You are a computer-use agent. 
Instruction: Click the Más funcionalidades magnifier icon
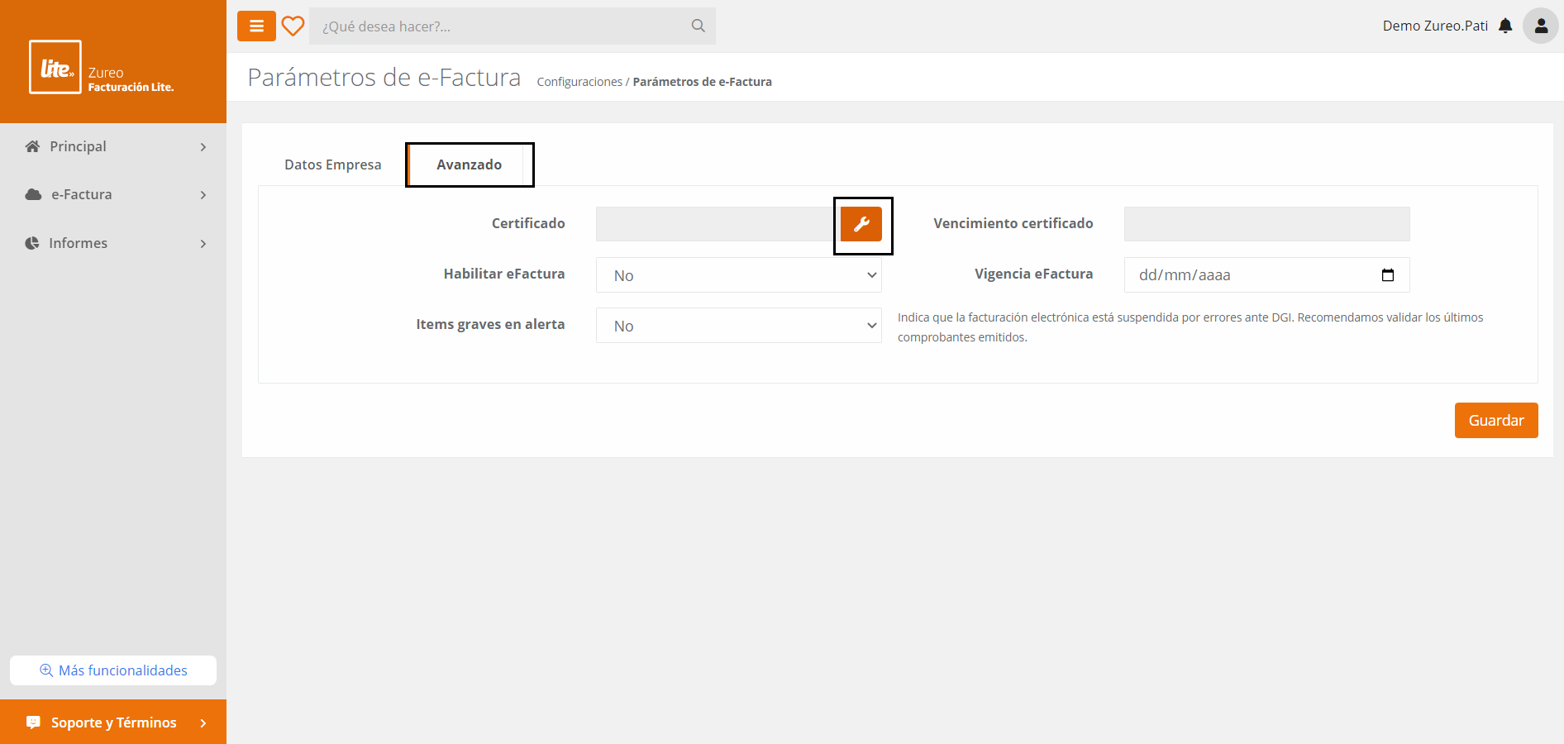pos(46,670)
